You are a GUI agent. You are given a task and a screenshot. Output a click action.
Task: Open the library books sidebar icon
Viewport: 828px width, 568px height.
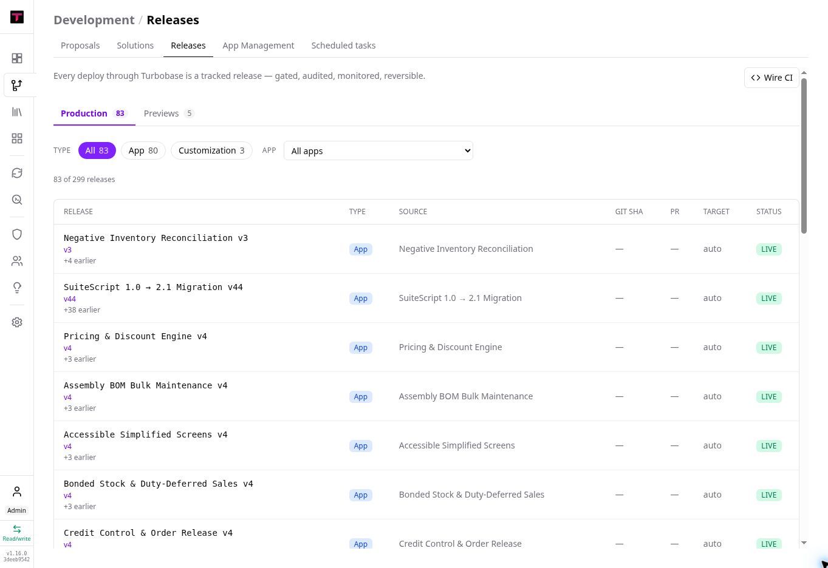tap(17, 112)
